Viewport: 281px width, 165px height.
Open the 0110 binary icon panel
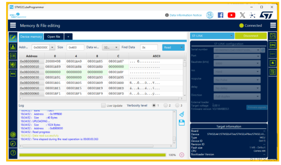tap(272, 72)
